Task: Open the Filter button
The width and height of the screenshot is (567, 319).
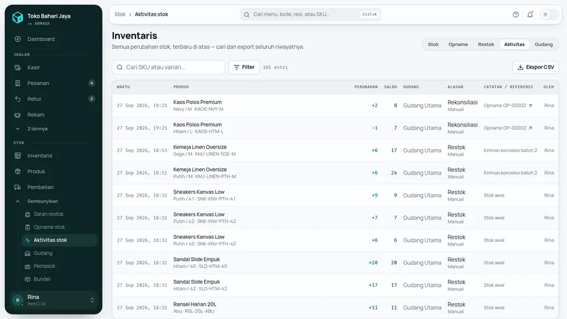Action: click(x=244, y=67)
